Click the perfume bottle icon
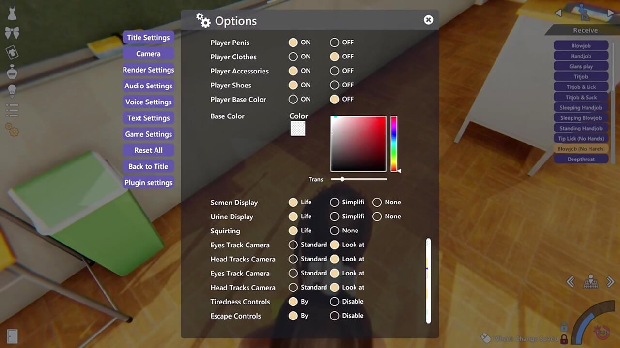 click(x=12, y=72)
